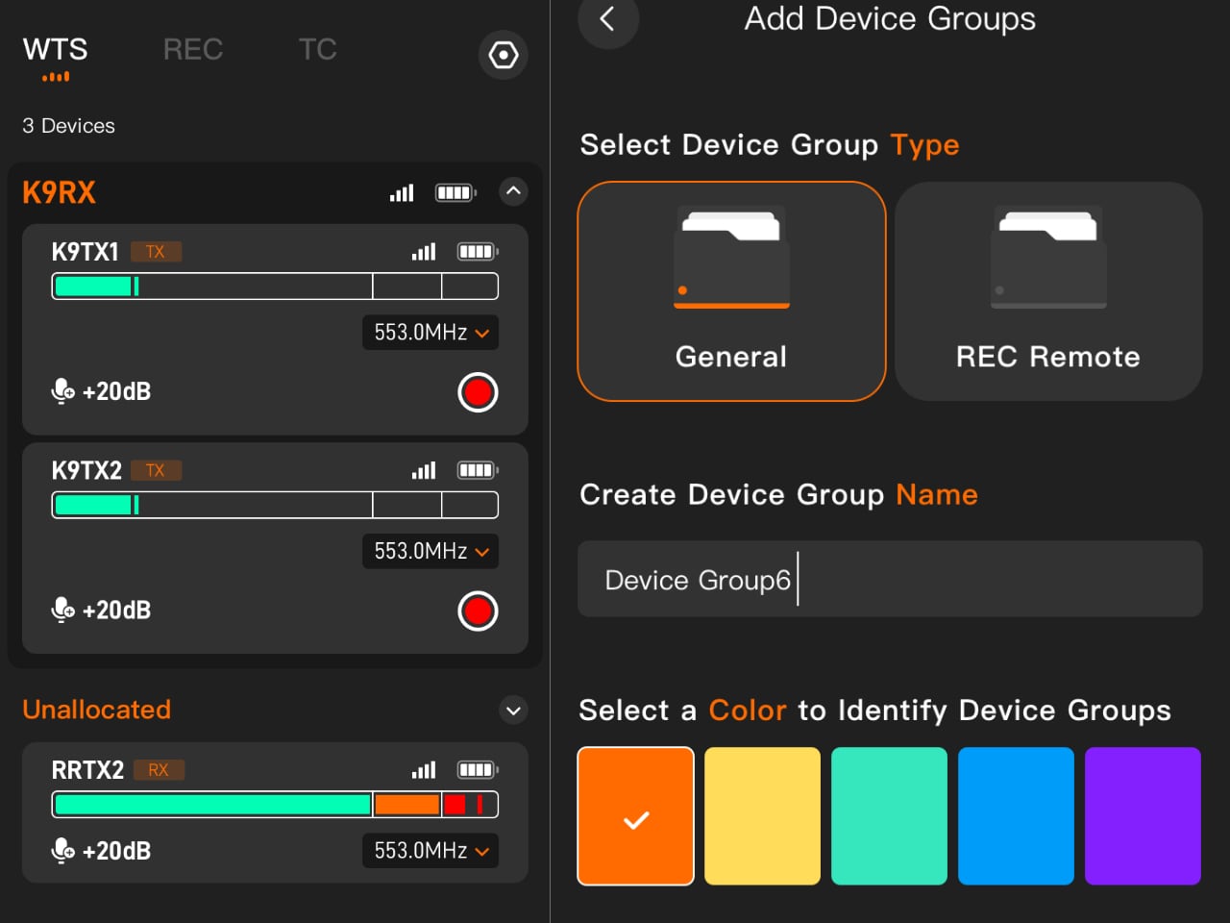The image size is (1230, 923).
Task: Click the RRTX2 mic gain icon
Action: [63, 850]
